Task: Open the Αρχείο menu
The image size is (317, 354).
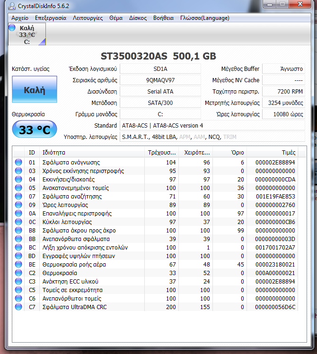Action: 20,18
